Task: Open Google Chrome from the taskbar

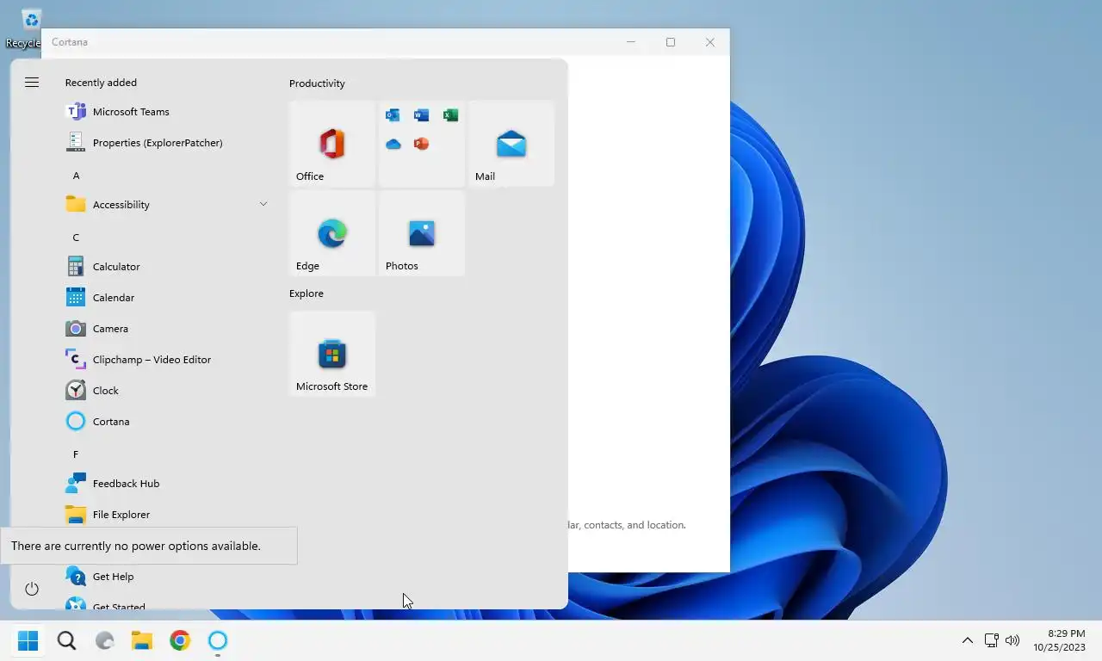Action: [180, 640]
